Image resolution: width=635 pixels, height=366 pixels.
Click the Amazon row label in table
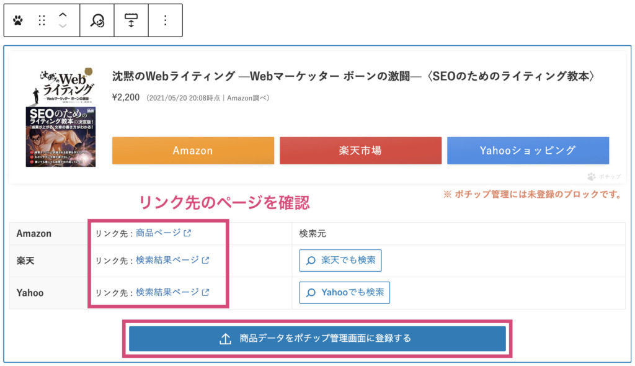point(34,233)
